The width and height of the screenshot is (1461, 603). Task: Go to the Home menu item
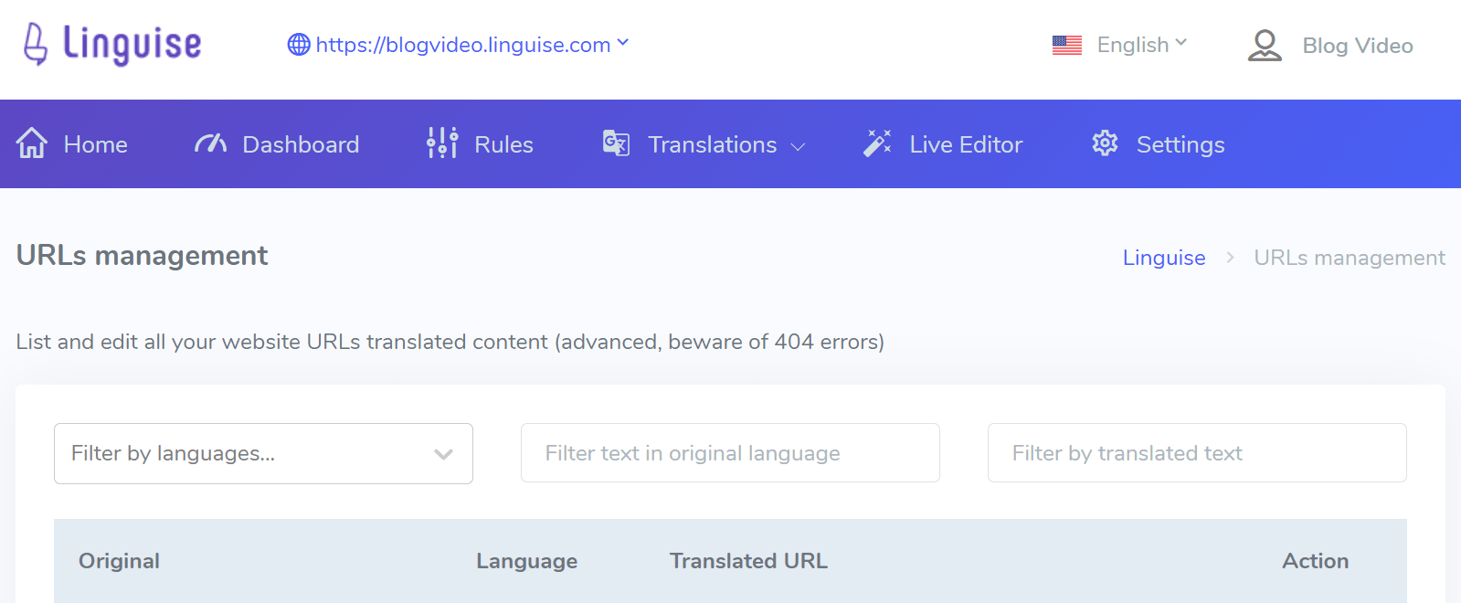(x=95, y=144)
